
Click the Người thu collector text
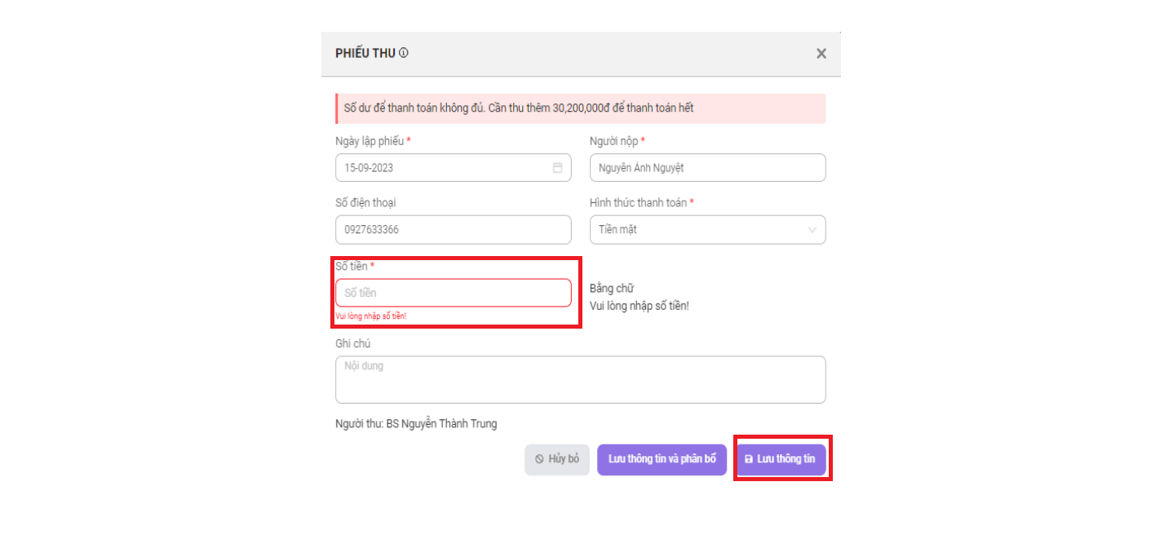pyautogui.click(x=416, y=424)
